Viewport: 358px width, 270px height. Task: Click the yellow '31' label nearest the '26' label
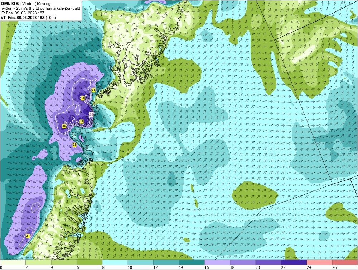83,98
